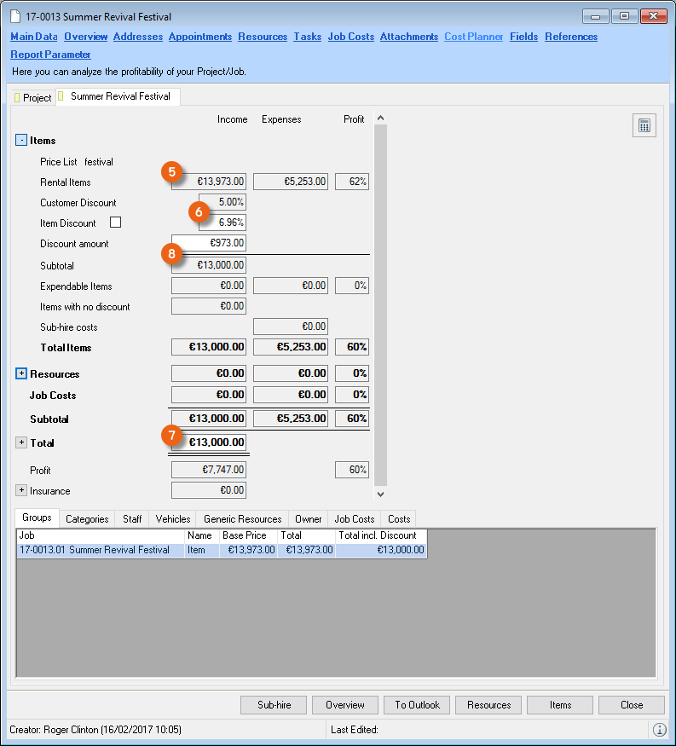The width and height of the screenshot is (676, 746).
Task: Expand the Resources section
Action: click(x=21, y=373)
